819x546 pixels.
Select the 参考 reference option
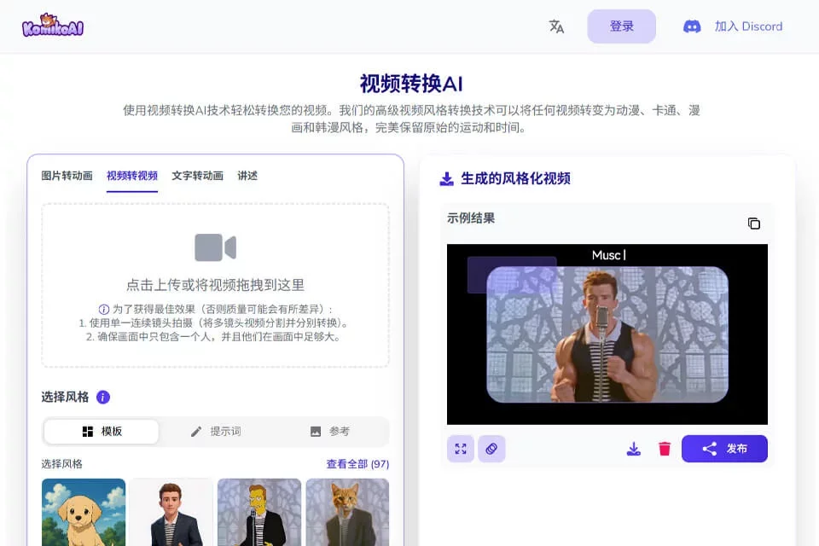(x=329, y=432)
